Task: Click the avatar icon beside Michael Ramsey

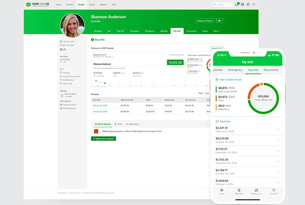Action: tap(61, 108)
